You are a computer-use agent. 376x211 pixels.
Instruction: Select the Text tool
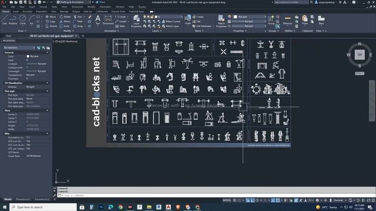[98, 19]
